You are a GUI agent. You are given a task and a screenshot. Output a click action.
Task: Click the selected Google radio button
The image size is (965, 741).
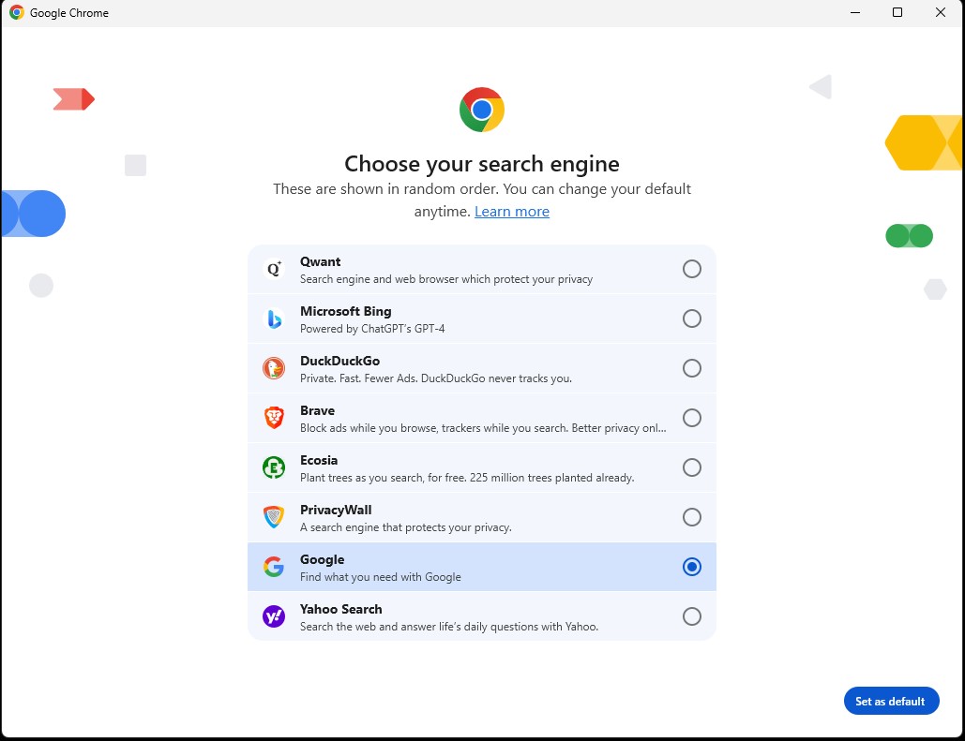[692, 567]
